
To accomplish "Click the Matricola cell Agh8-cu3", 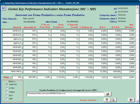I will [x=12, y=39].
